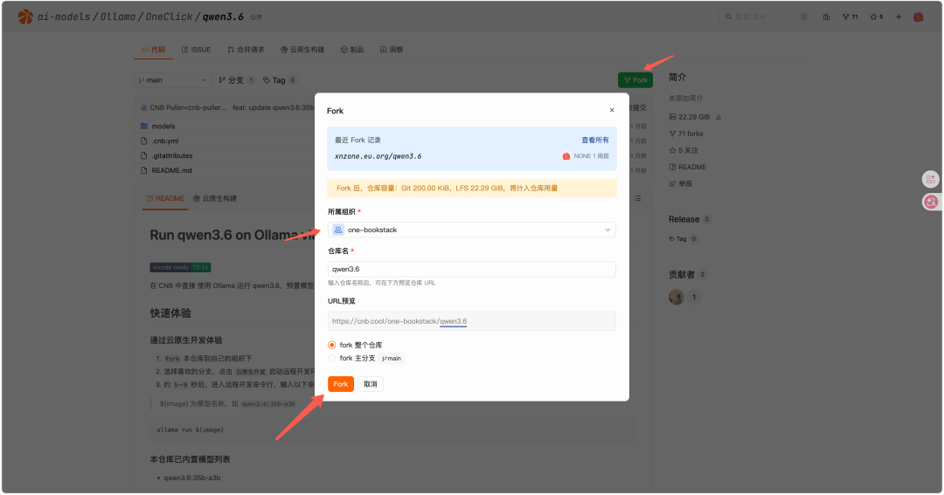Click qwen3.6 in breadcrumb

click(x=223, y=17)
